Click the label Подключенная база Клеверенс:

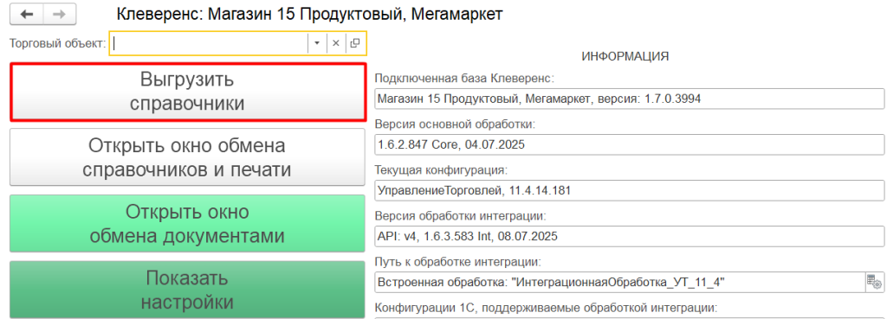(x=465, y=78)
